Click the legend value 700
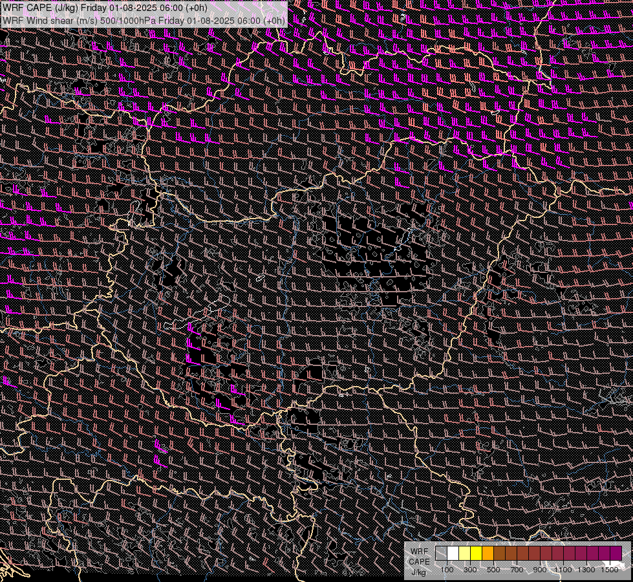 pyautogui.click(x=517, y=570)
